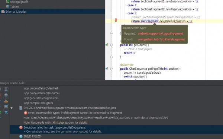Select External Libraries in project tree

16,12
